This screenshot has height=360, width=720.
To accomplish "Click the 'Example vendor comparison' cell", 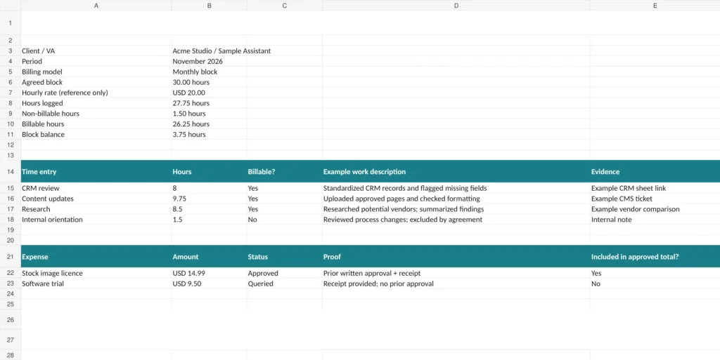I will pos(655,209).
